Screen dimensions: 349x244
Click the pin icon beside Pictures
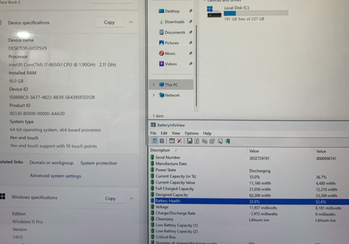pos(190,43)
